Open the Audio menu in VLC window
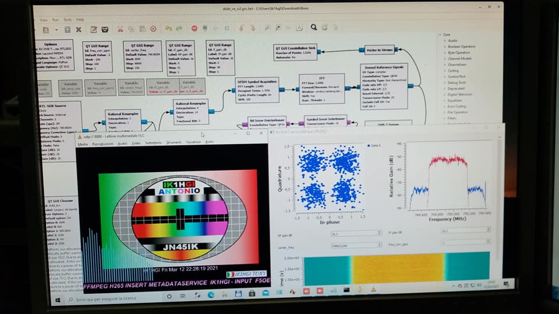This screenshot has width=559, height=314. (x=122, y=144)
